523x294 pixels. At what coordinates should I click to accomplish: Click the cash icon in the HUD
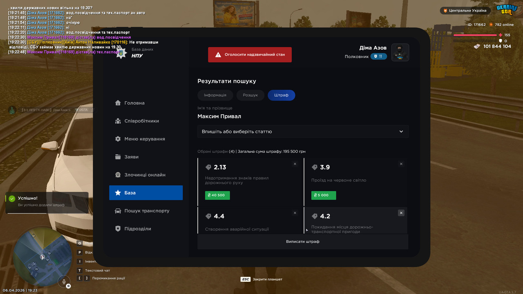pyautogui.click(x=477, y=47)
